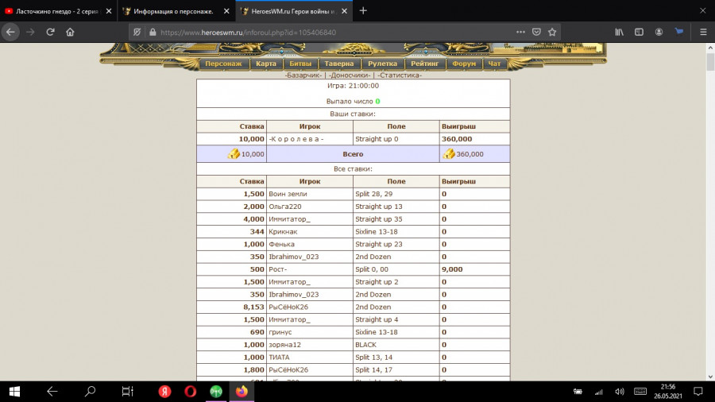This screenshot has height=402, width=715.
Task: Open the -Статистика- link
Action: click(x=400, y=75)
